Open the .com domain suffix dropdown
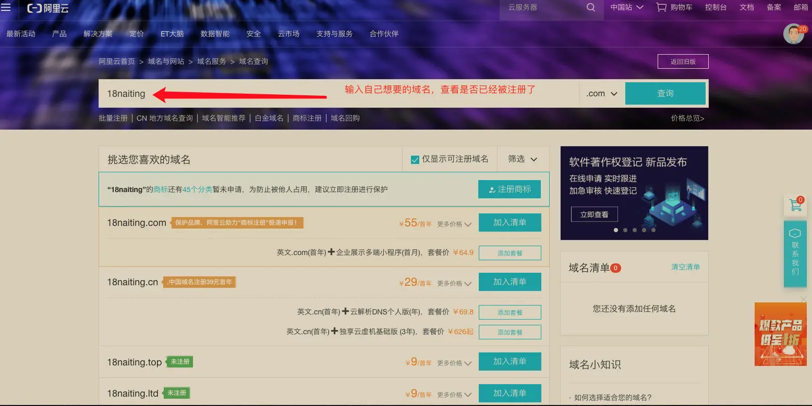 tap(602, 94)
